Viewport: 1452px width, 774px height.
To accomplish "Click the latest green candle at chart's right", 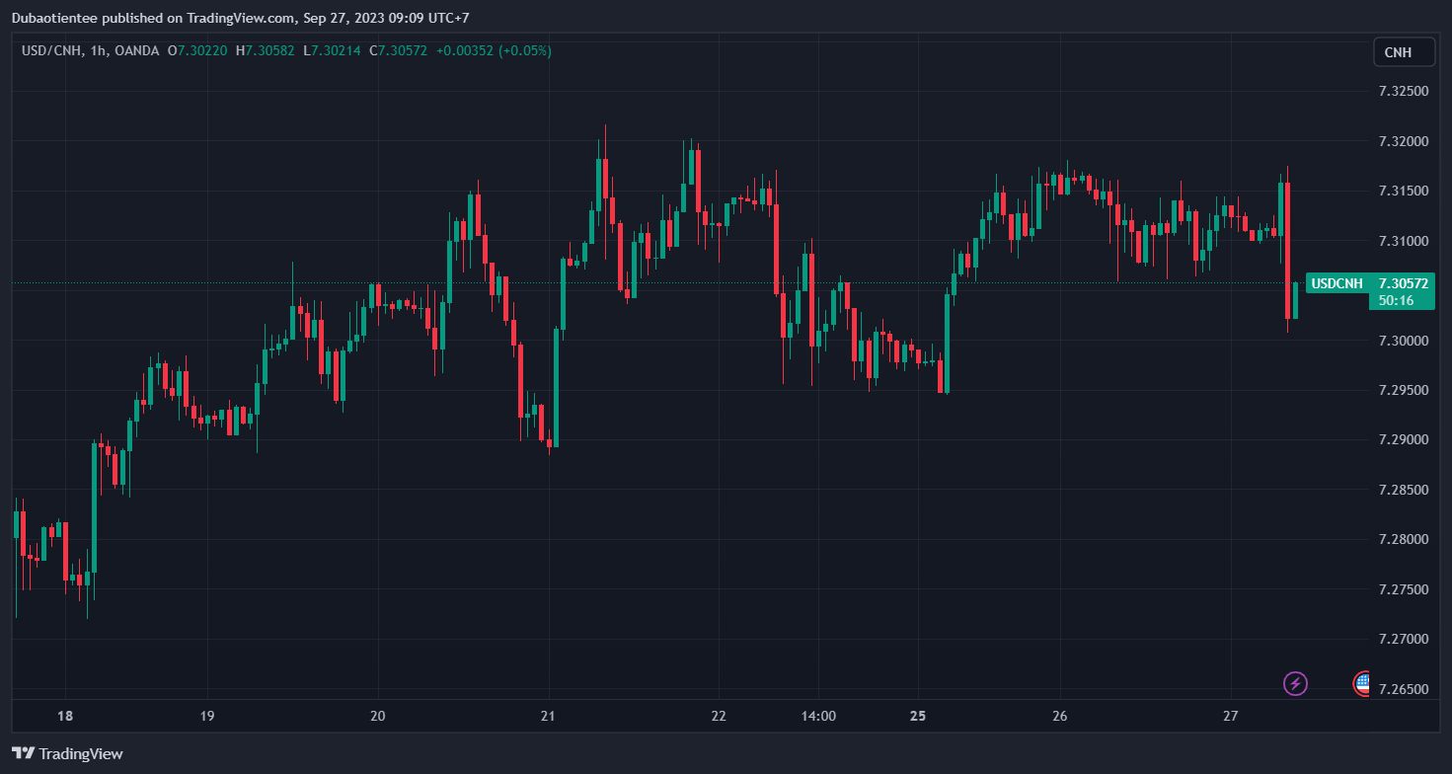I will coord(1295,300).
